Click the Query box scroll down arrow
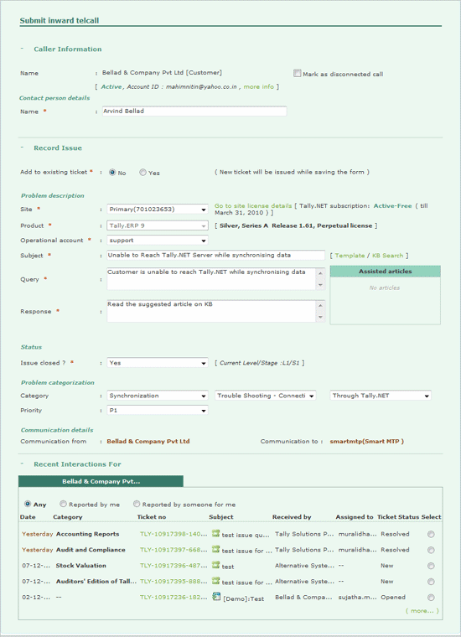This screenshot has width=461, height=637. click(x=320, y=285)
